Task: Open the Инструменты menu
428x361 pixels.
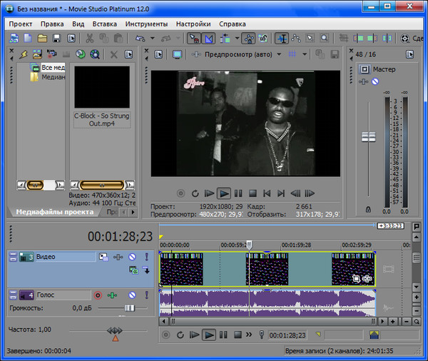Action: point(146,24)
